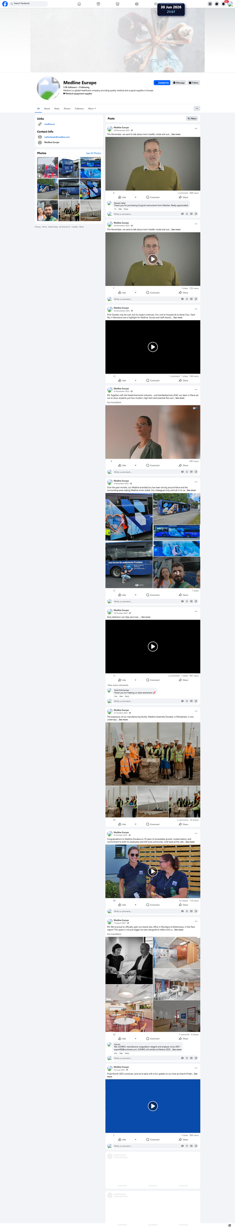Open the +3 photo tile on the Montigny-le-Bretonneux post
The width and height of the screenshot is (235, 1231).
[176, 1016]
